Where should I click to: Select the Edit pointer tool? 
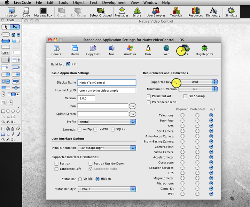coord(15,27)
